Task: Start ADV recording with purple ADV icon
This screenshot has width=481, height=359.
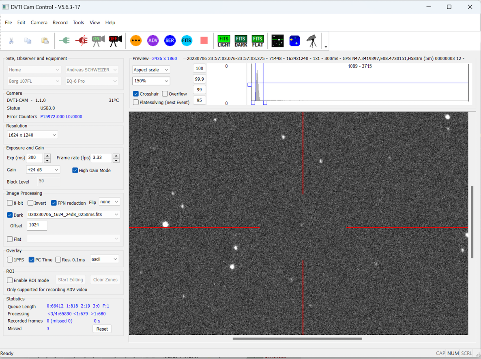Action: point(153,41)
